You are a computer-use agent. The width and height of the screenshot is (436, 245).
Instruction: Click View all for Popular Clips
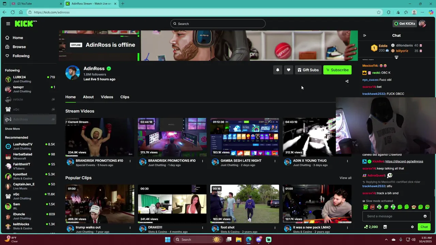pos(345,178)
